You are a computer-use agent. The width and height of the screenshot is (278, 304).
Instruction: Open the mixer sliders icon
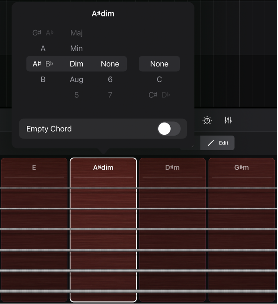point(228,120)
